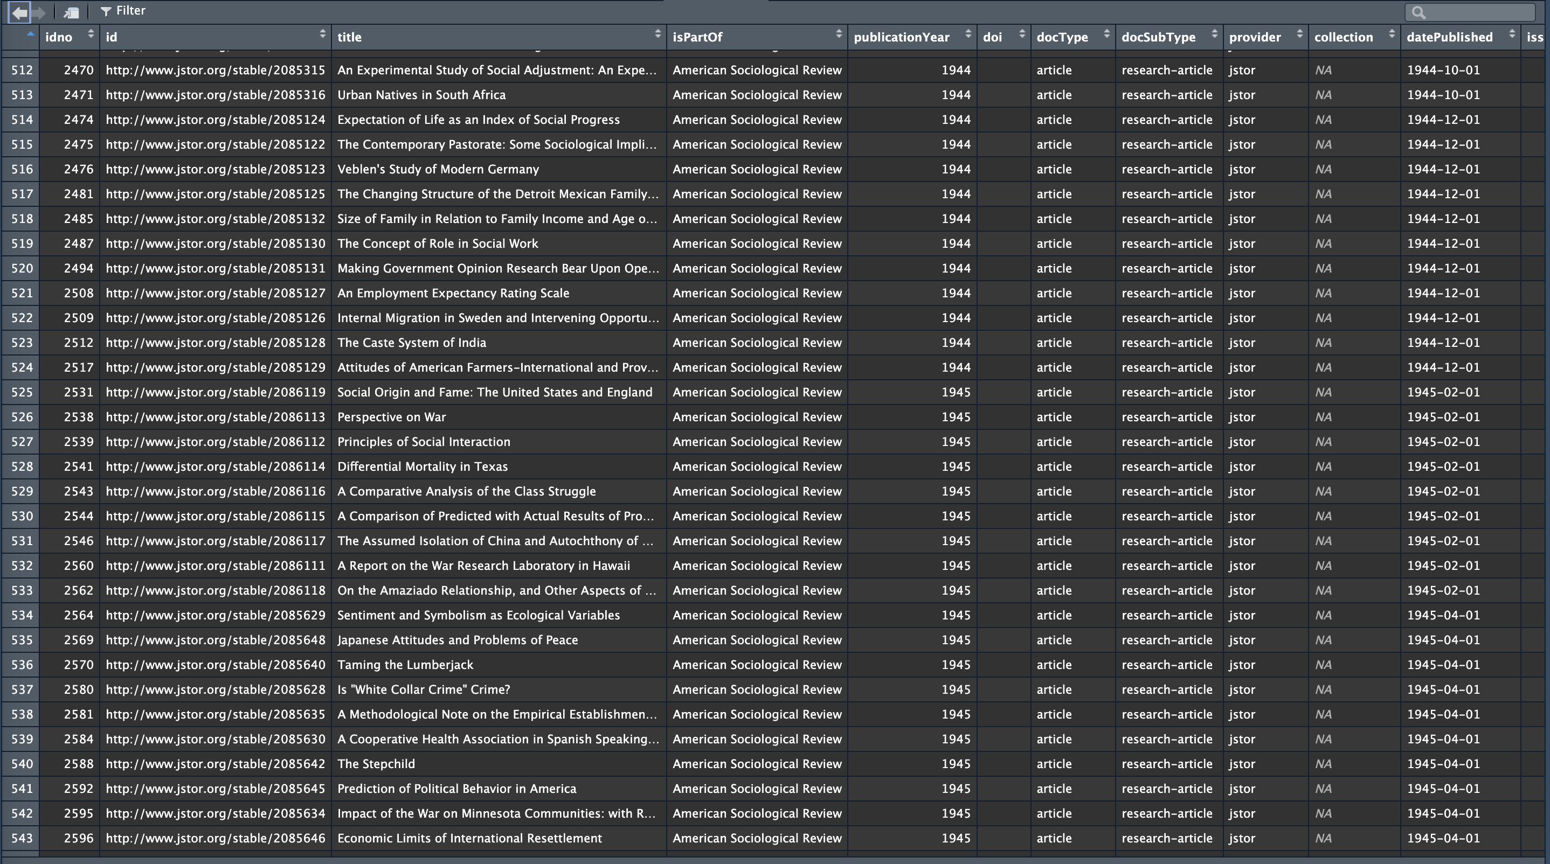The height and width of the screenshot is (864, 1550).
Task: Focus the data viewer search field
Action: [x=1477, y=12]
